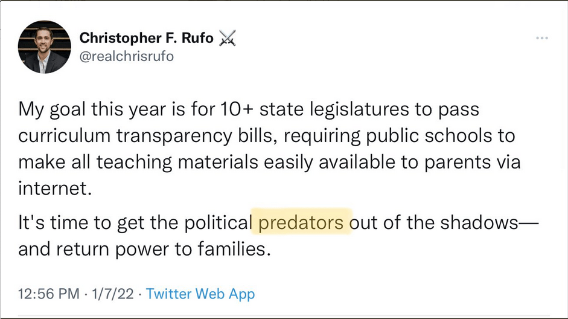Viewport: 568px width, 319px height.
Task: Open the three-dot more options menu
Action: (542, 38)
